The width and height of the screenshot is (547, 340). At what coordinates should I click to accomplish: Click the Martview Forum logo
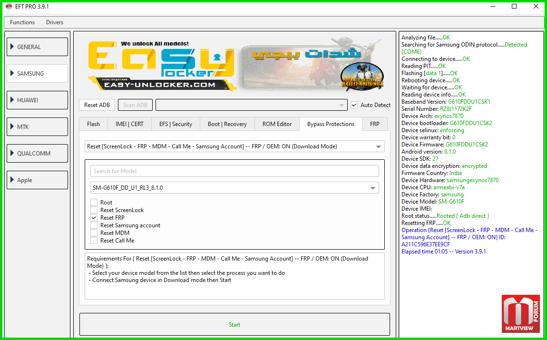point(520,313)
